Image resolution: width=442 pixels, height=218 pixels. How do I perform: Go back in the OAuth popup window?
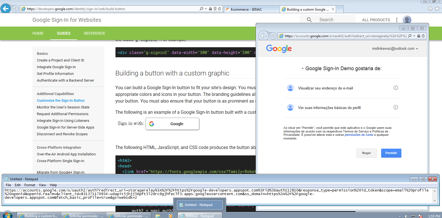263,36
